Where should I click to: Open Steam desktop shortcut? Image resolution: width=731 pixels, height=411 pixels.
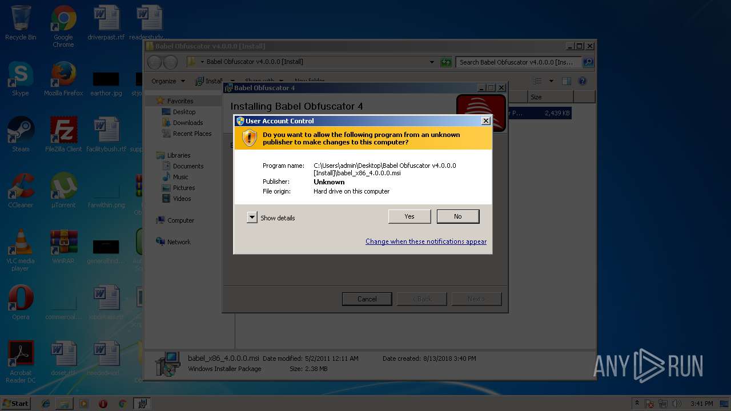21,135
